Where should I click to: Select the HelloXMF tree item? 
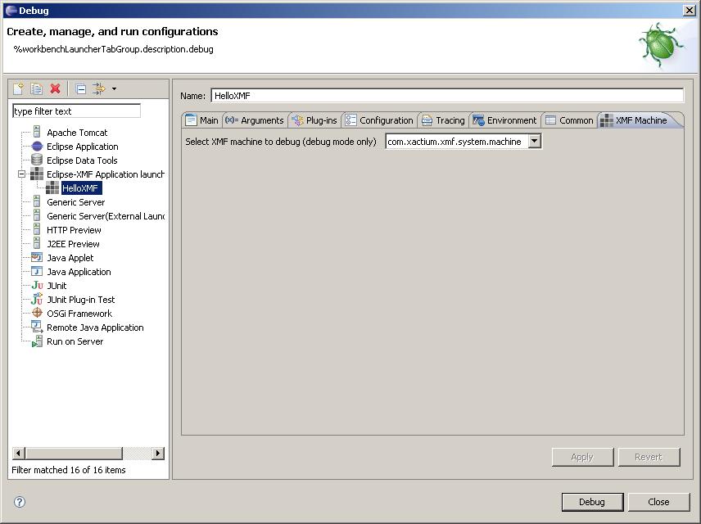point(80,187)
